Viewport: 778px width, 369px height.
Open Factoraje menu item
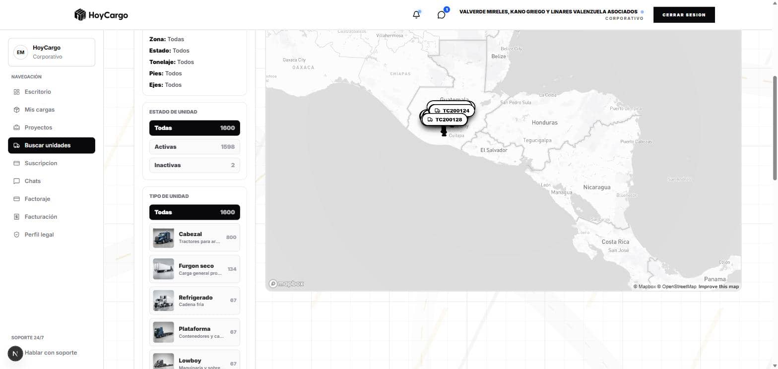(52, 199)
